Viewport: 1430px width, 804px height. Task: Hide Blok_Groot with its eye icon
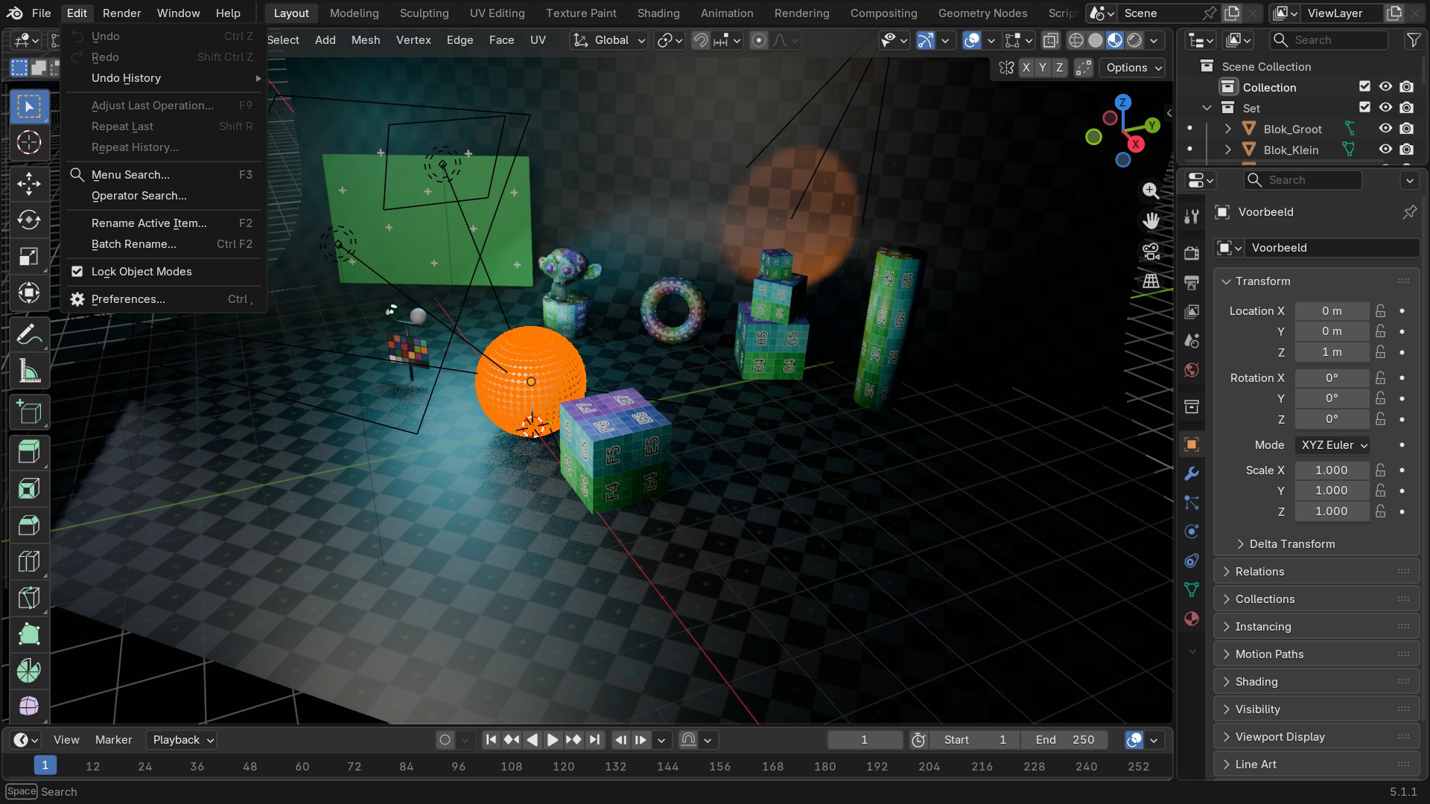click(1385, 129)
